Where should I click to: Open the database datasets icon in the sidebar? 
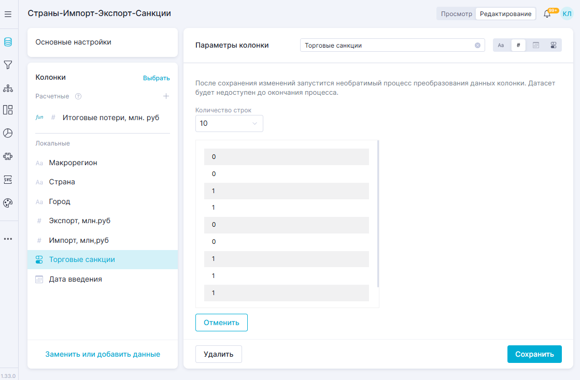(8, 42)
